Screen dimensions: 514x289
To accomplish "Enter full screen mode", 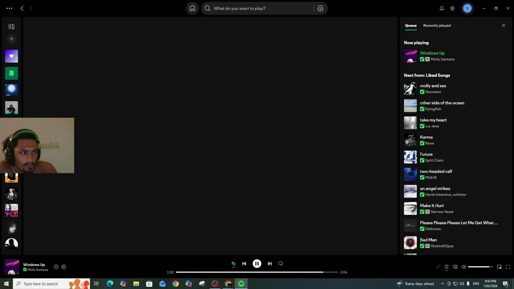I will (508, 267).
